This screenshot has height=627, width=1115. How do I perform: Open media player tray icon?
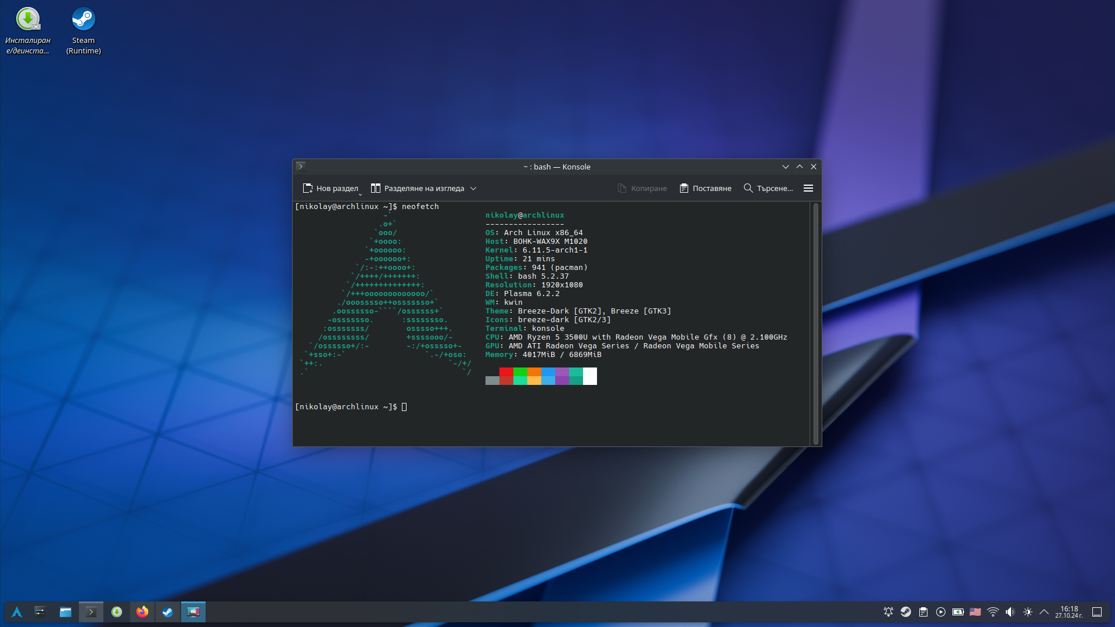pos(941,612)
